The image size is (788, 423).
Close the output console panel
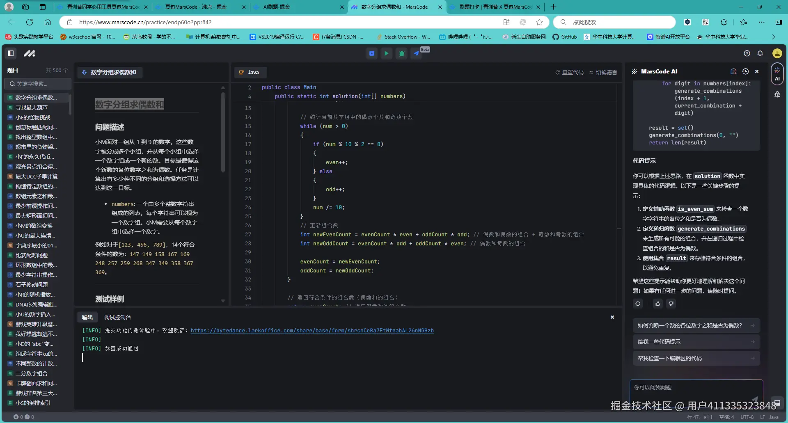click(612, 317)
